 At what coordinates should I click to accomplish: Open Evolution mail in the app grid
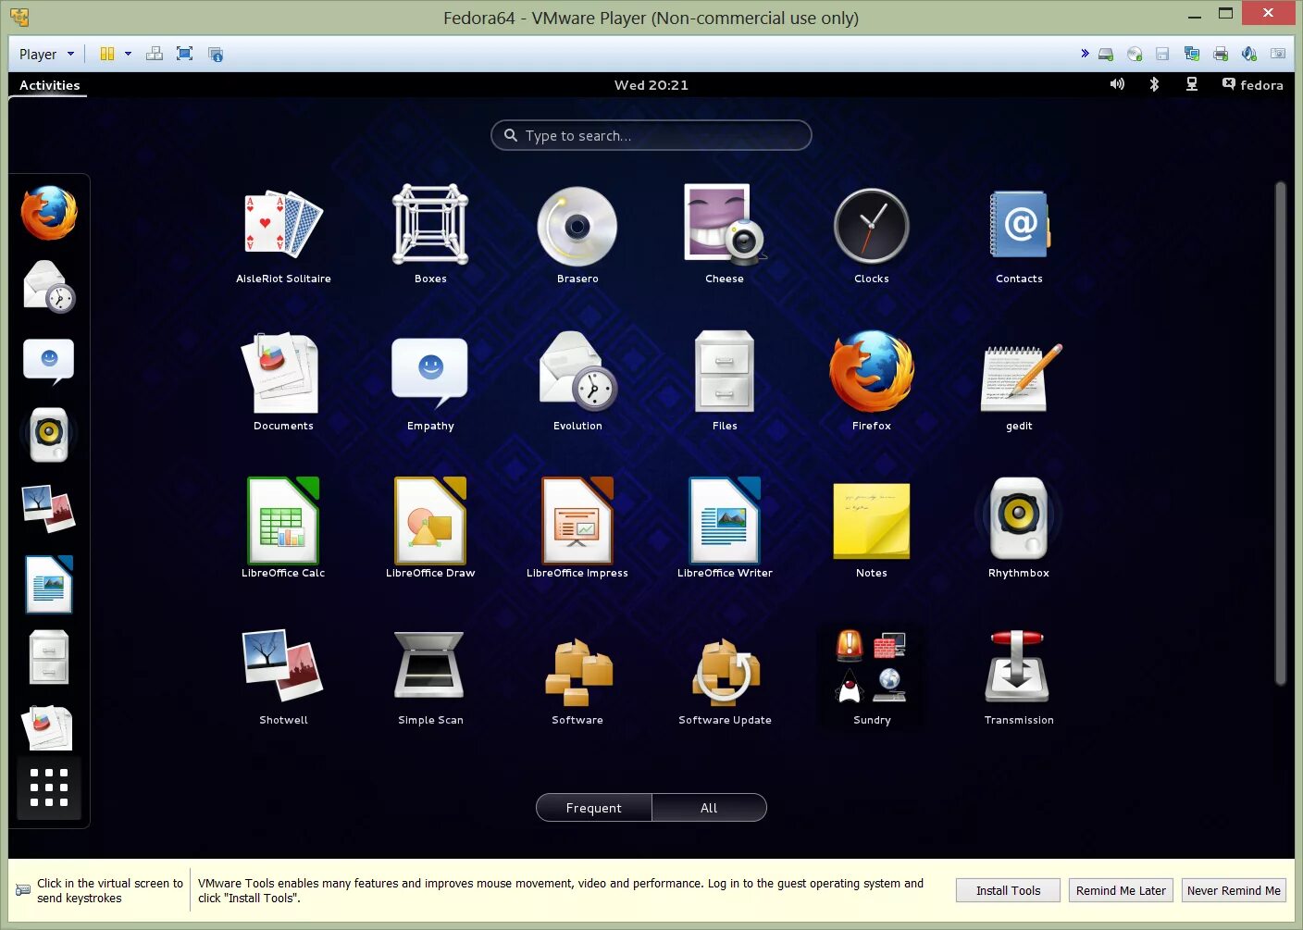coord(577,382)
